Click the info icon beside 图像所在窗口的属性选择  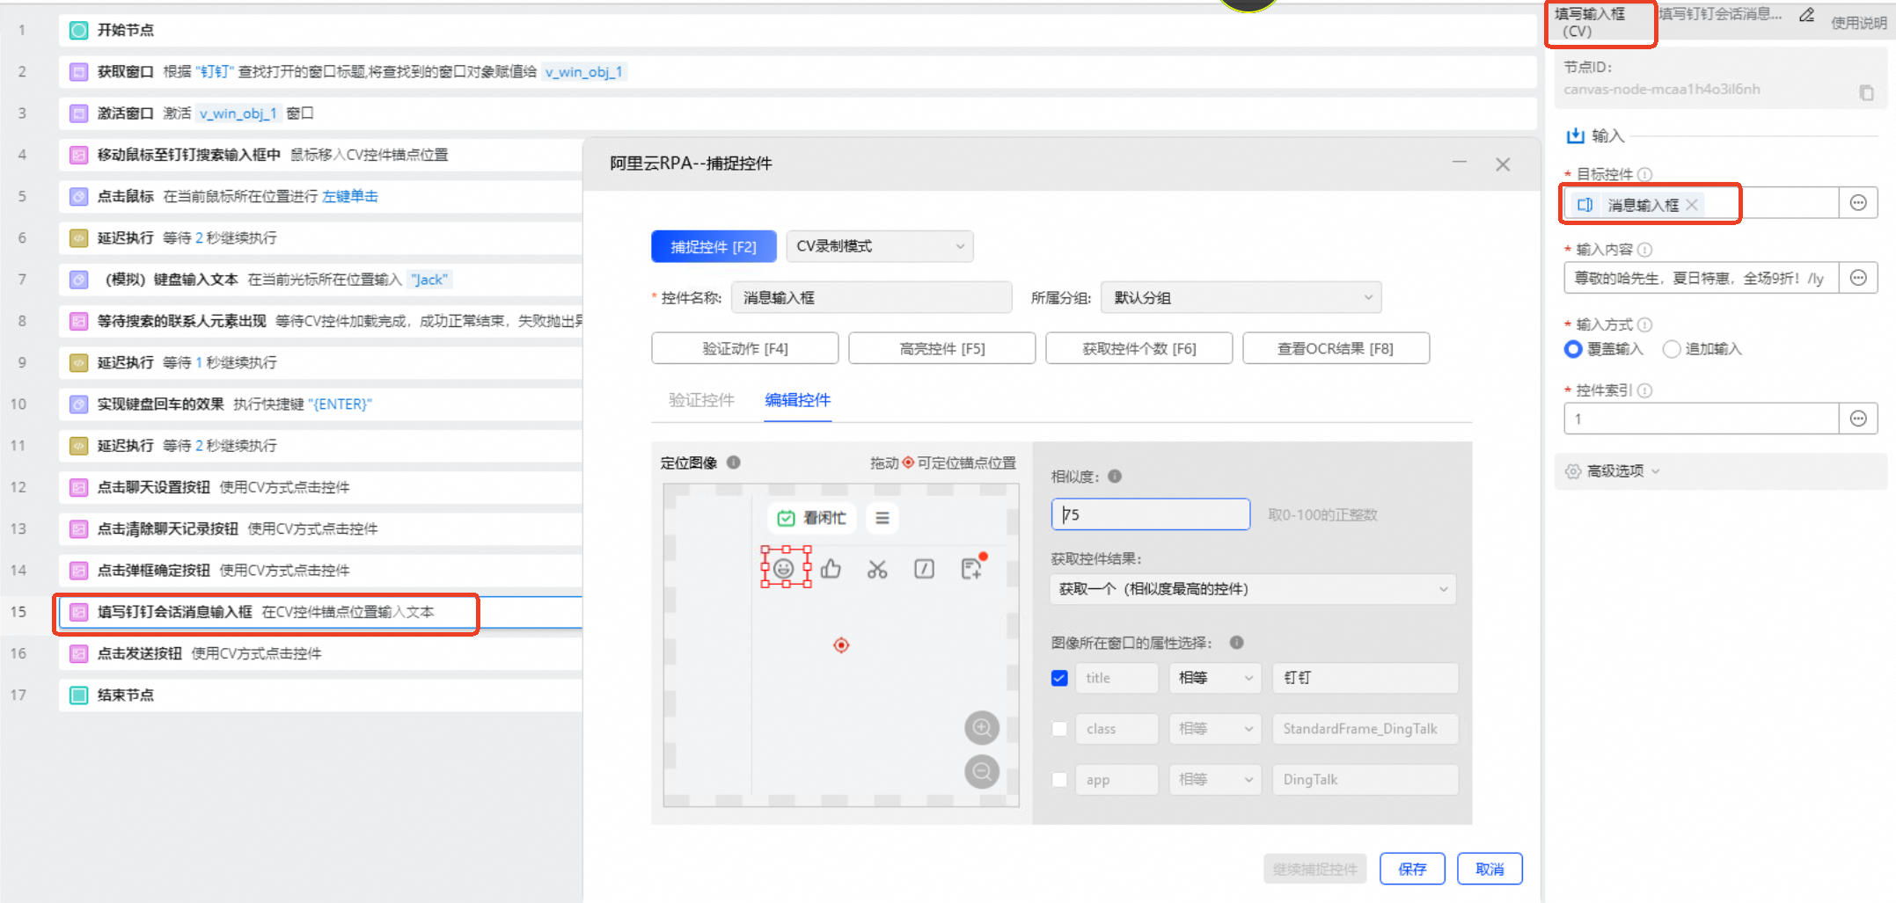point(1237,643)
